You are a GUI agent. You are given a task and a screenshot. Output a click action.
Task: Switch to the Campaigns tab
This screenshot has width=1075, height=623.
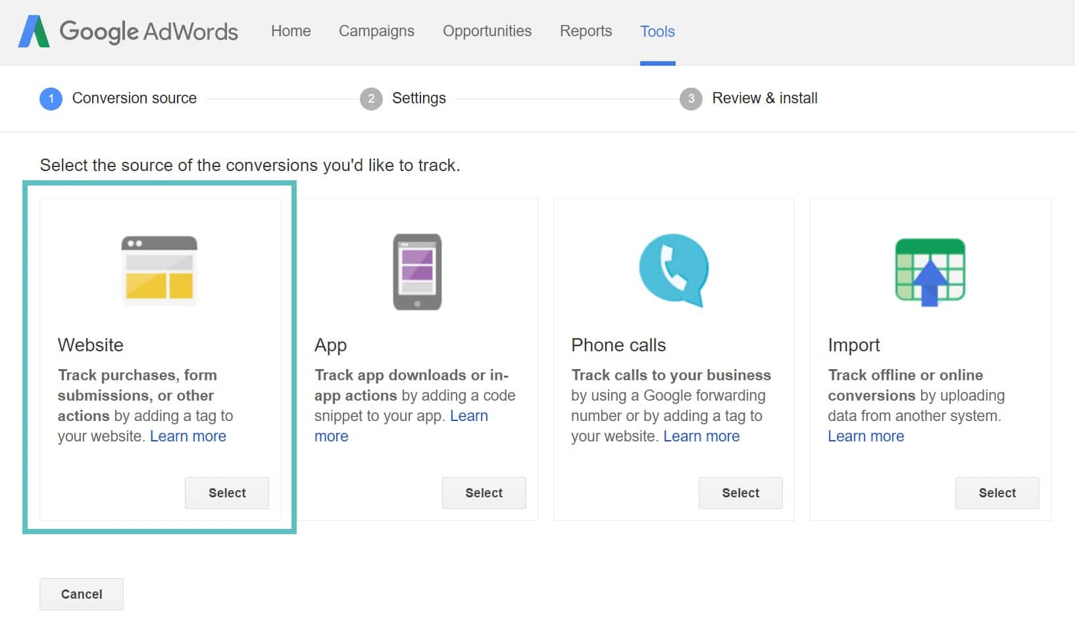pos(376,31)
